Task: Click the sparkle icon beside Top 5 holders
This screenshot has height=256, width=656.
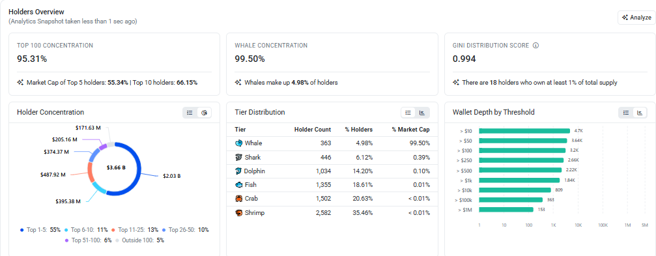Action: pos(20,83)
